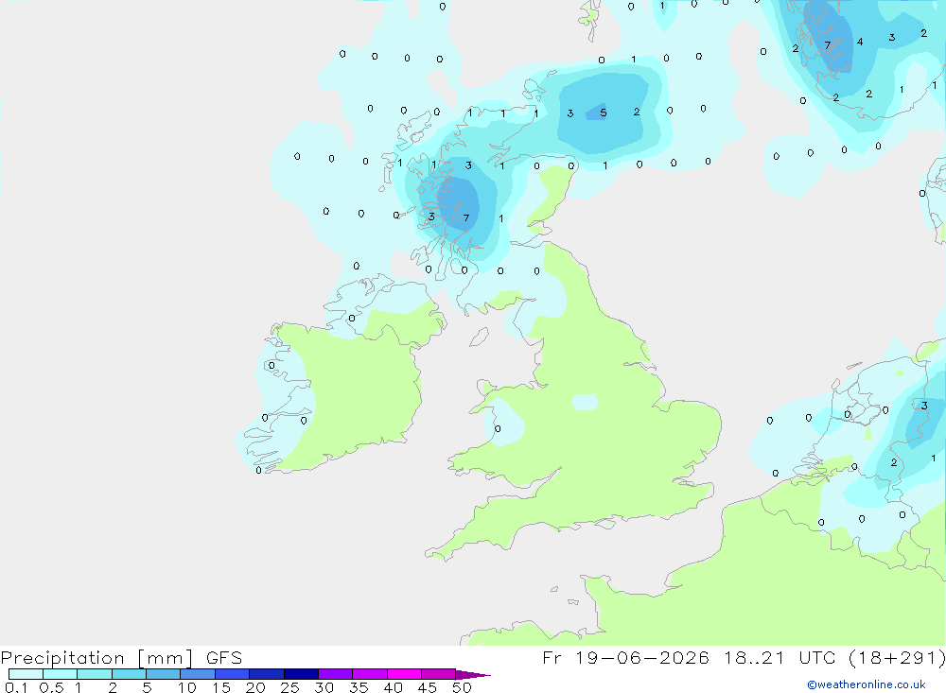Click the '10' legend scale label
946x693 pixels.
point(187,687)
